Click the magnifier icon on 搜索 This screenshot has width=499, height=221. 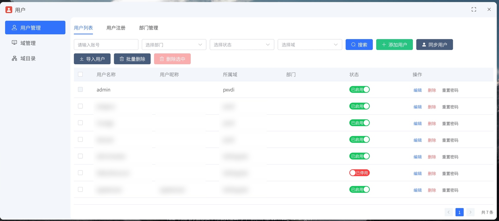coord(353,45)
